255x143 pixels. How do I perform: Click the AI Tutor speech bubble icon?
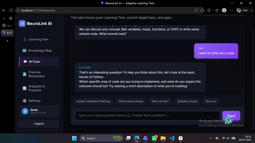tap(25, 62)
